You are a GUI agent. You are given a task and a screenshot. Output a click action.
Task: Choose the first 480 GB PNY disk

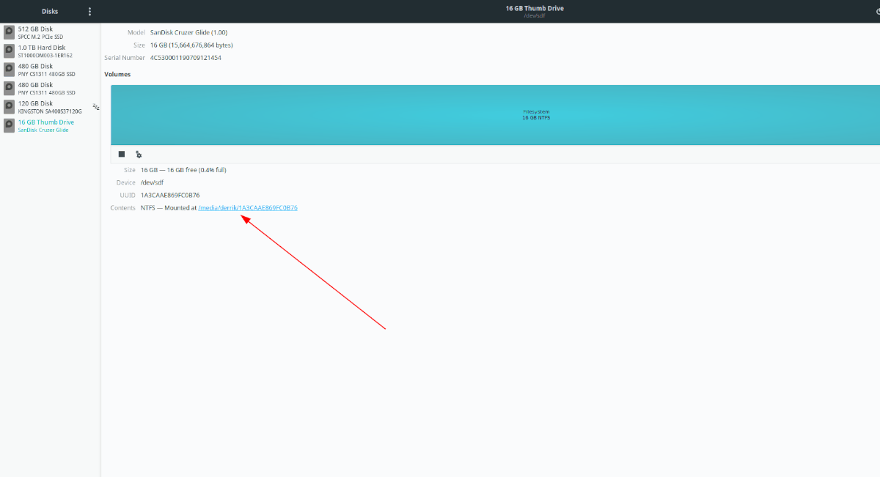click(x=45, y=70)
